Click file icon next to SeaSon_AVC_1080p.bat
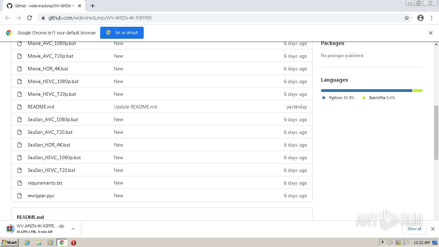 (20, 119)
